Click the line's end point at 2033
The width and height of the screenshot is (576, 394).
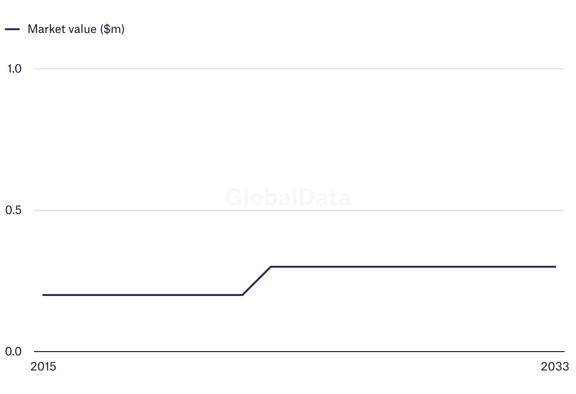555,267
